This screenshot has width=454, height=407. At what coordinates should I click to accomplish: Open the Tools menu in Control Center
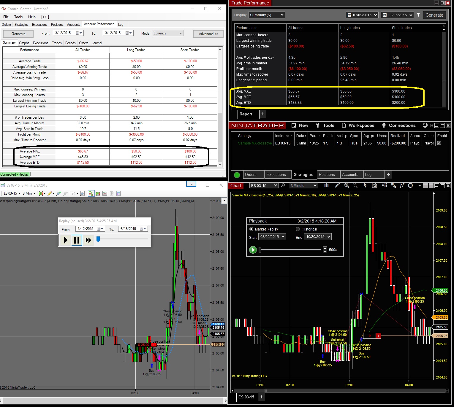coord(18,17)
